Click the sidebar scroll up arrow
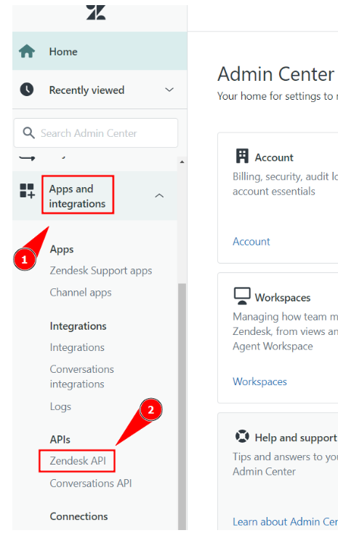 click(182, 162)
